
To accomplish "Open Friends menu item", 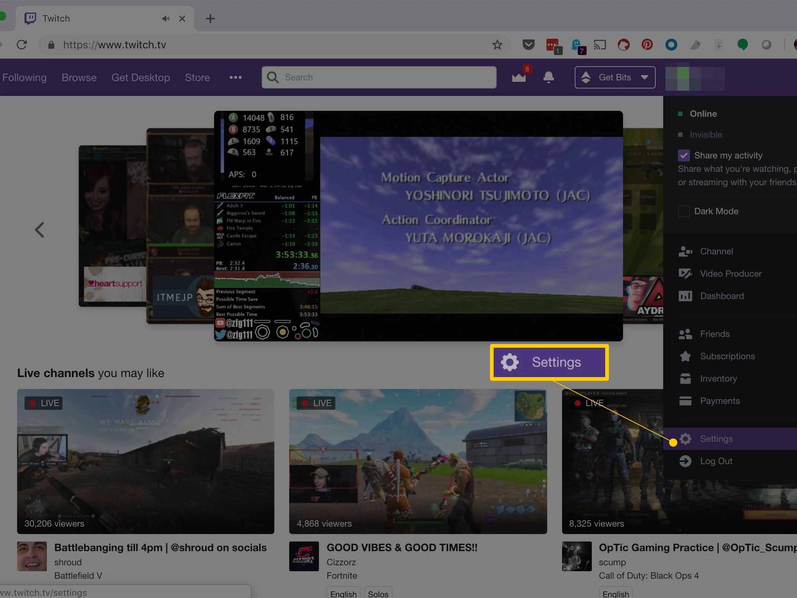I will click(730, 334).
